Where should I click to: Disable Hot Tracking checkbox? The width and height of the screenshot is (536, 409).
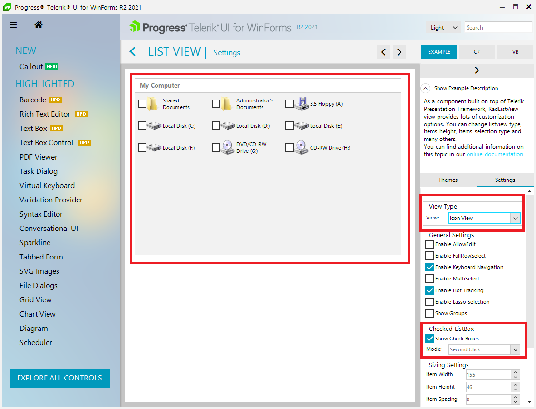coord(429,290)
